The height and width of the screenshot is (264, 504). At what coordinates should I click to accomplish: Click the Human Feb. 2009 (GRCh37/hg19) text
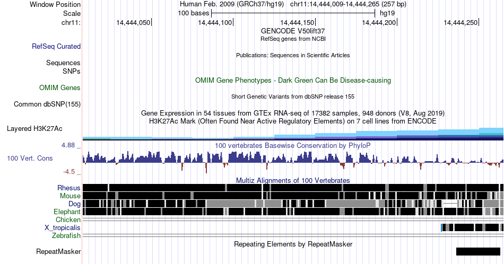click(232, 4)
